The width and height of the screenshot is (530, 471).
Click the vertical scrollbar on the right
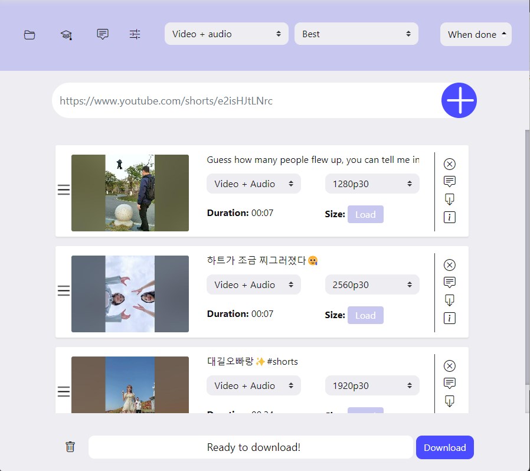point(527,257)
